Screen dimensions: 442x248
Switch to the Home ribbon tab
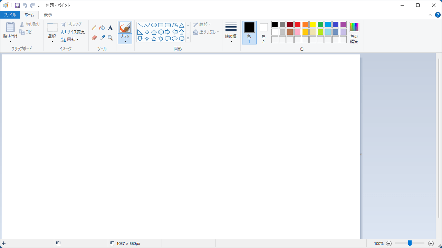tap(29, 15)
